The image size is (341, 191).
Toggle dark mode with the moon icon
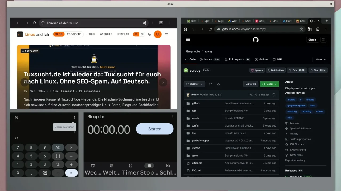(x=149, y=34)
